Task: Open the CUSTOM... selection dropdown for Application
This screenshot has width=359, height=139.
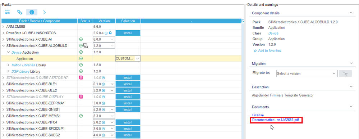Action: pos(128,58)
